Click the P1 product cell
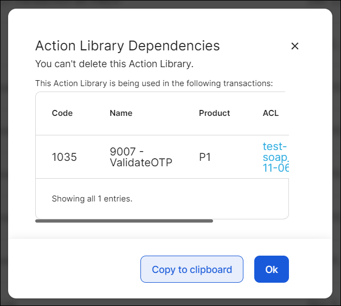This screenshot has height=306, width=341. pos(205,157)
